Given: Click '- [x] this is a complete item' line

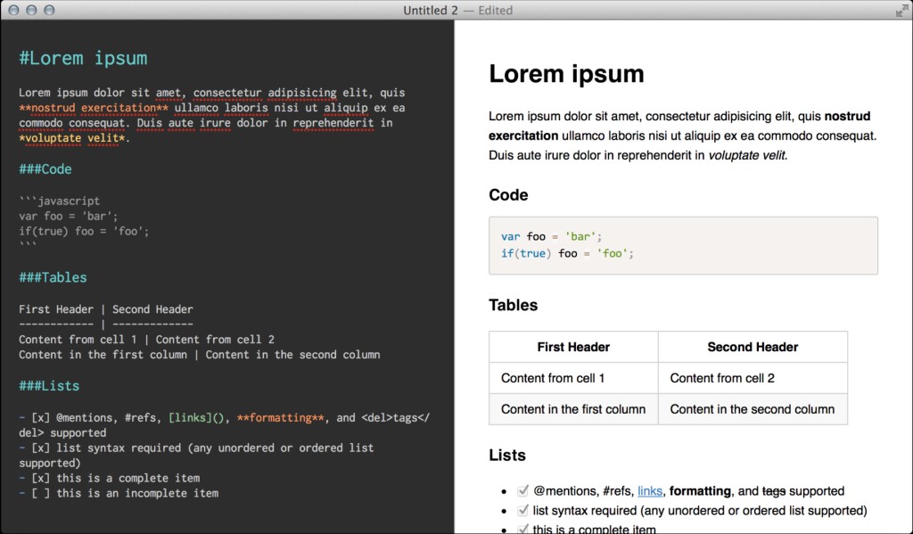Looking at the screenshot, I should [110, 478].
